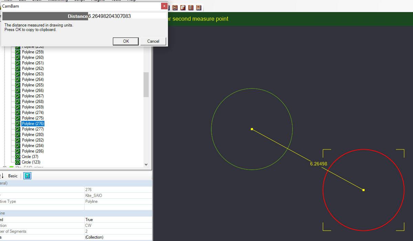Select Polyline (284) in the tree
This screenshot has width=413, height=241.
pyautogui.click(x=33, y=146)
